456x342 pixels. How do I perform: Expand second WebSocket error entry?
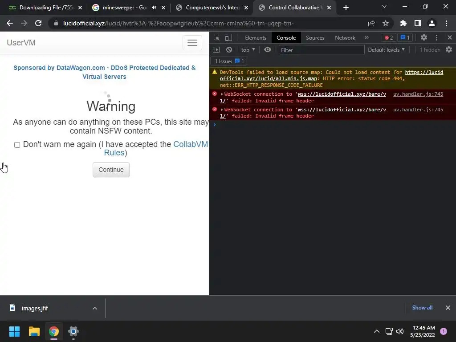(222, 110)
